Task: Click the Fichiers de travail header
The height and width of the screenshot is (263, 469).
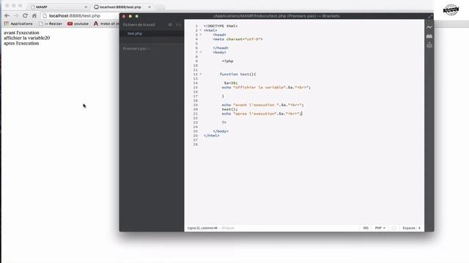Action: coord(139,25)
